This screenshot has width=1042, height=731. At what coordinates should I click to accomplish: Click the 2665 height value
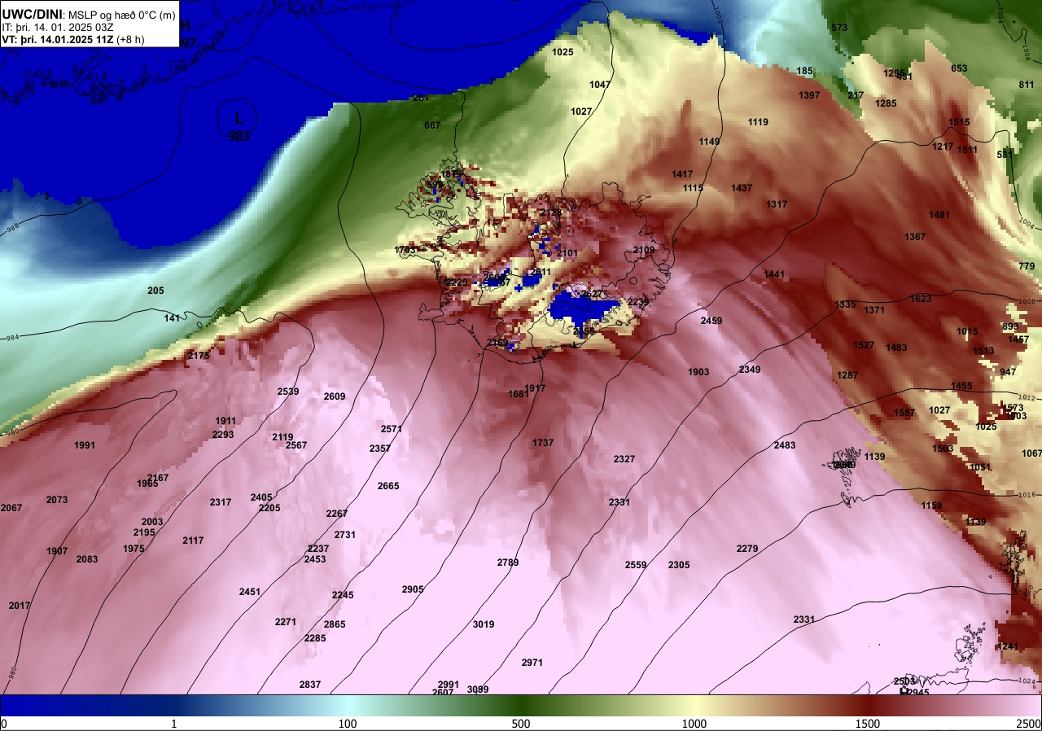(x=388, y=486)
